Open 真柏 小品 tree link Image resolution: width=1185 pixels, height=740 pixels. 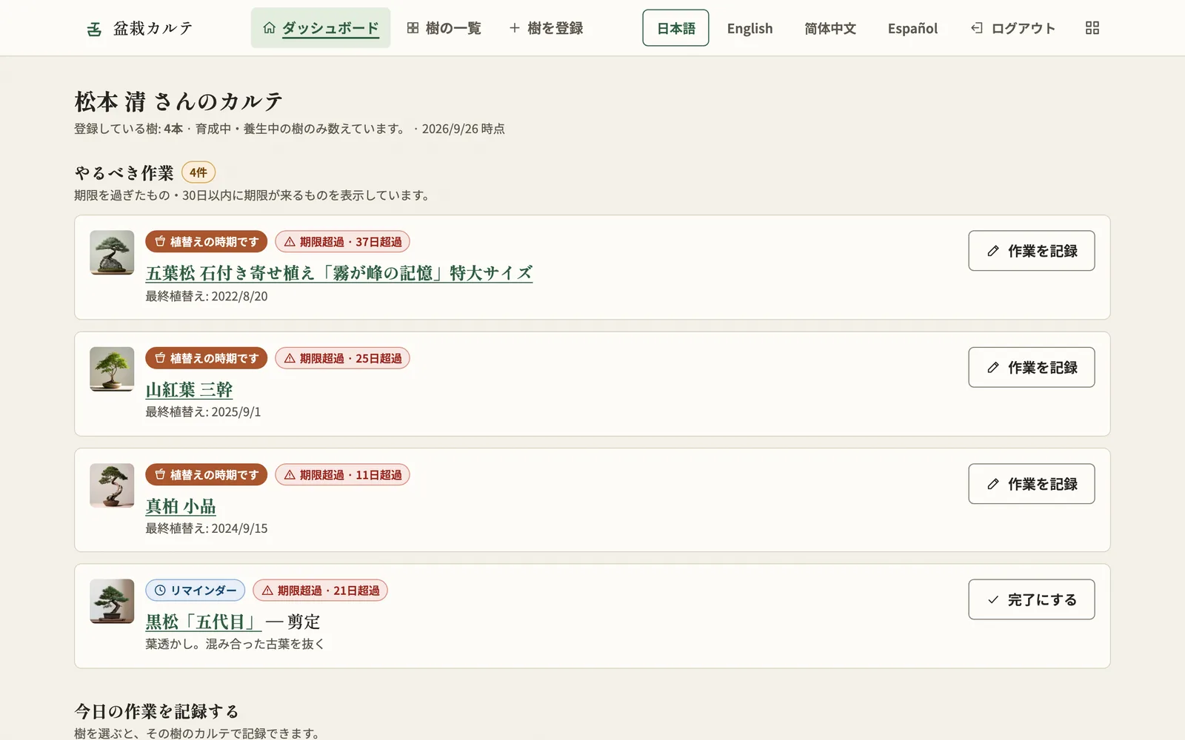point(181,506)
